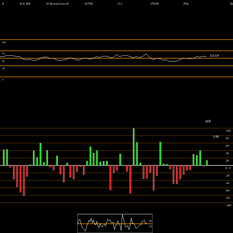
Task: Click the 'SI & MR' header label
Action: (x=25, y=4)
